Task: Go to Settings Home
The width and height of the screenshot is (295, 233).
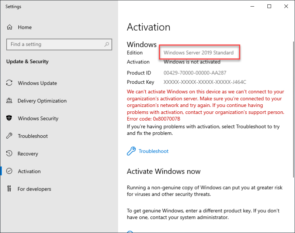Action: (x=25, y=27)
